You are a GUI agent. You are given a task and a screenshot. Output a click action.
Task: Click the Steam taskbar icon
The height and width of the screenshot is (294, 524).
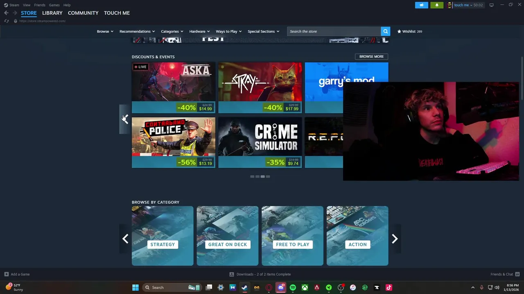[x=244, y=287]
